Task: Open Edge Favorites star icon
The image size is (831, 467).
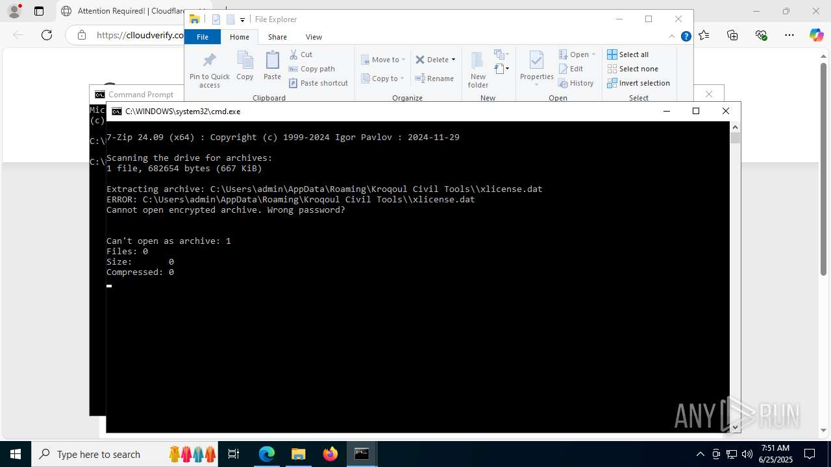Action: pos(704,35)
